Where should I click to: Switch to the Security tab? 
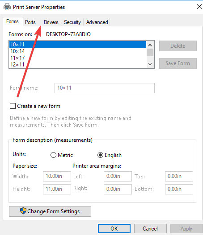(72, 22)
